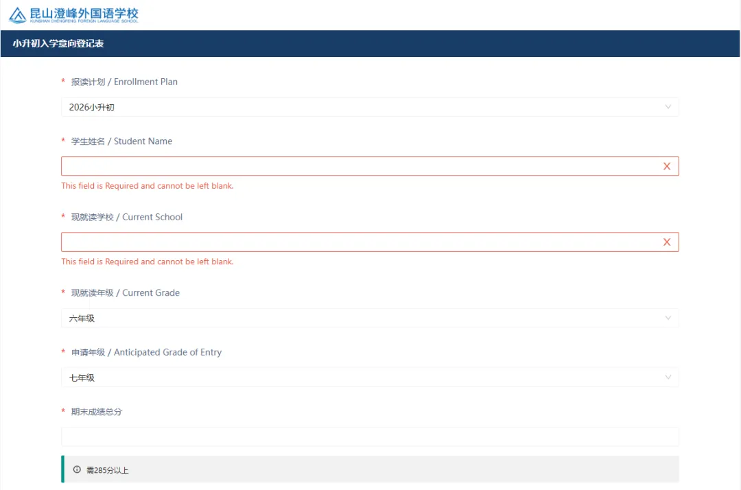The image size is (741, 490).
Task: Click the chevron arrow on 六年级 dropdown
Action: (x=668, y=318)
